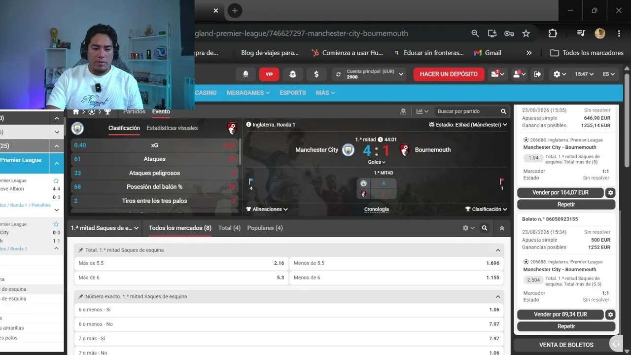Bookmark this page with the star icon

pos(526,34)
